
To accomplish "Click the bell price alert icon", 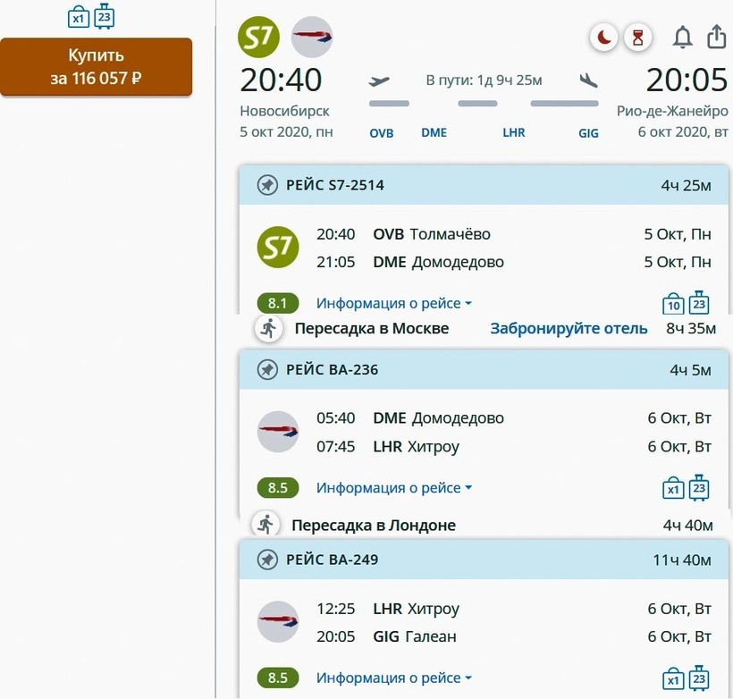I will 682,38.
